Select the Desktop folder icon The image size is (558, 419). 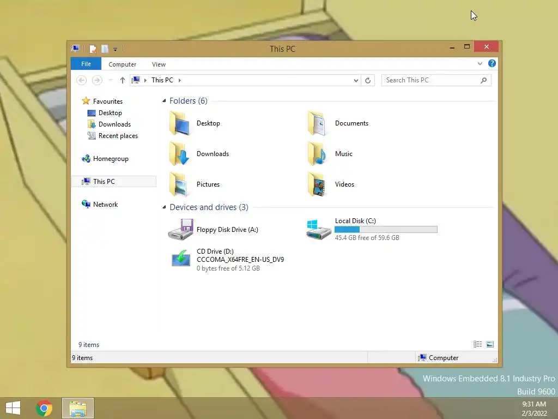click(x=179, y=123)
